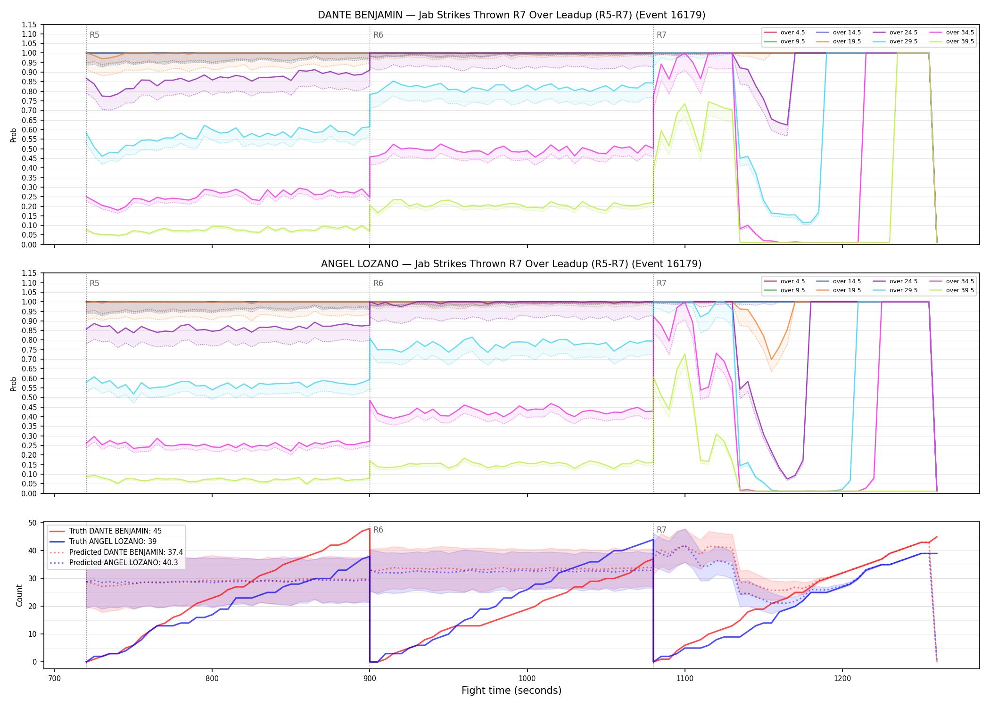
Task: Click the R6 round label in Dante Benjamin chart
Action: click(x=378, y=35)
